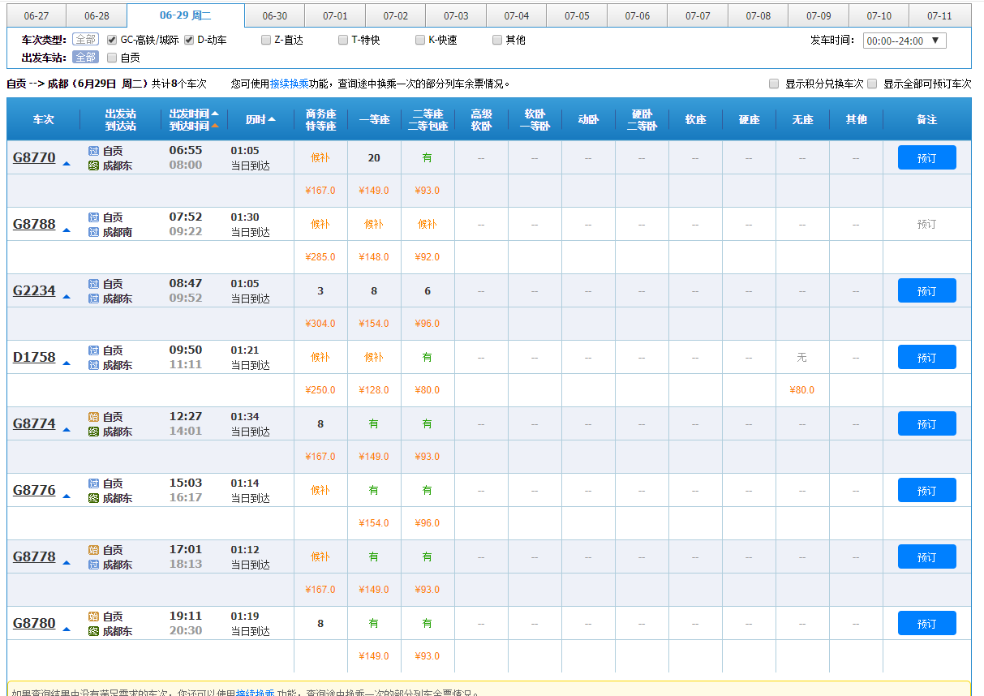984x696 pixels.
Task: Tick the 自贡 departure station checkbox
Action: pyautogui.click(x=112, y=58)
